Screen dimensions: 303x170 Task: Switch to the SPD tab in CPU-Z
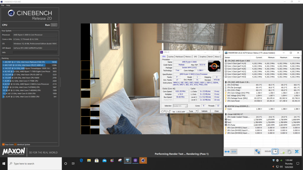(195, 57)
